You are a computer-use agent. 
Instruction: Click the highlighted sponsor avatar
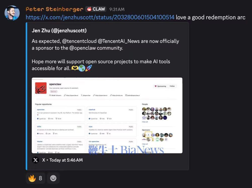148,135
